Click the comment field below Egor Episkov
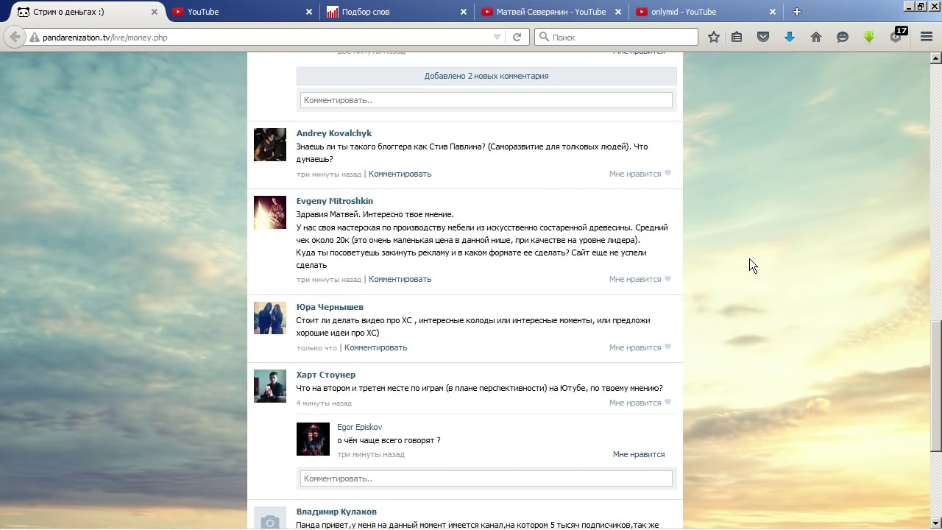 coord(486,478)
